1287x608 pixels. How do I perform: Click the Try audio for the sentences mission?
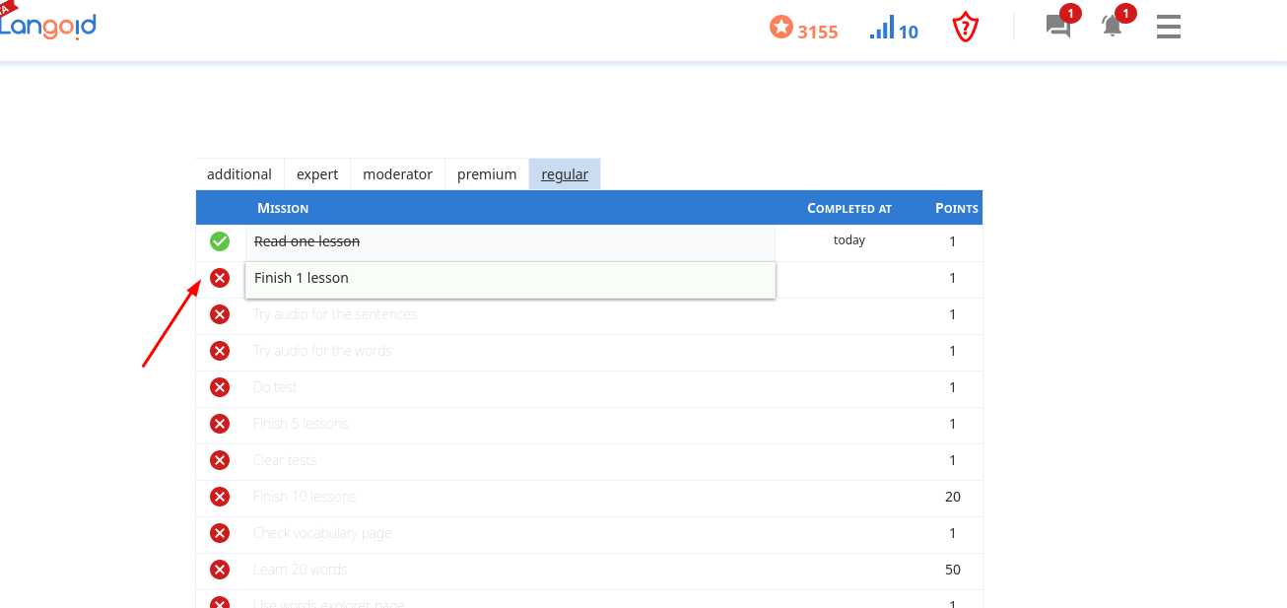coord(335,314)
